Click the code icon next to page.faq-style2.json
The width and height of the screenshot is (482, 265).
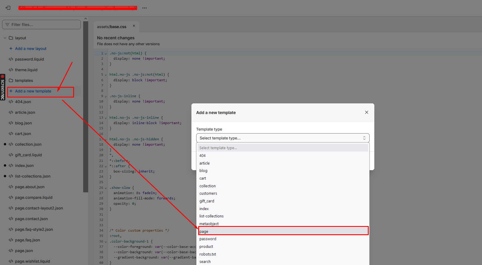11,229
